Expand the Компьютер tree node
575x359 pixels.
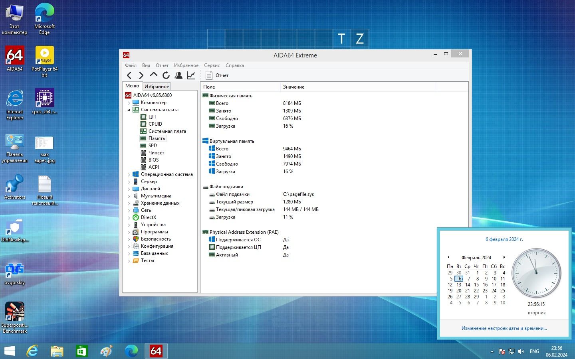click(129, 103)
